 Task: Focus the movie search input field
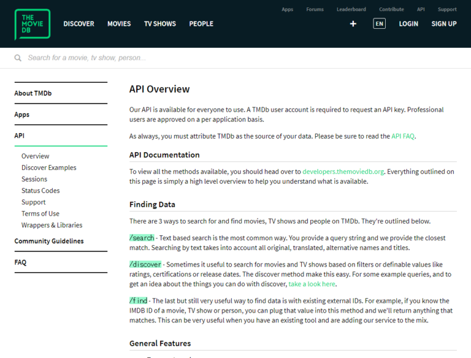[184, 58]
